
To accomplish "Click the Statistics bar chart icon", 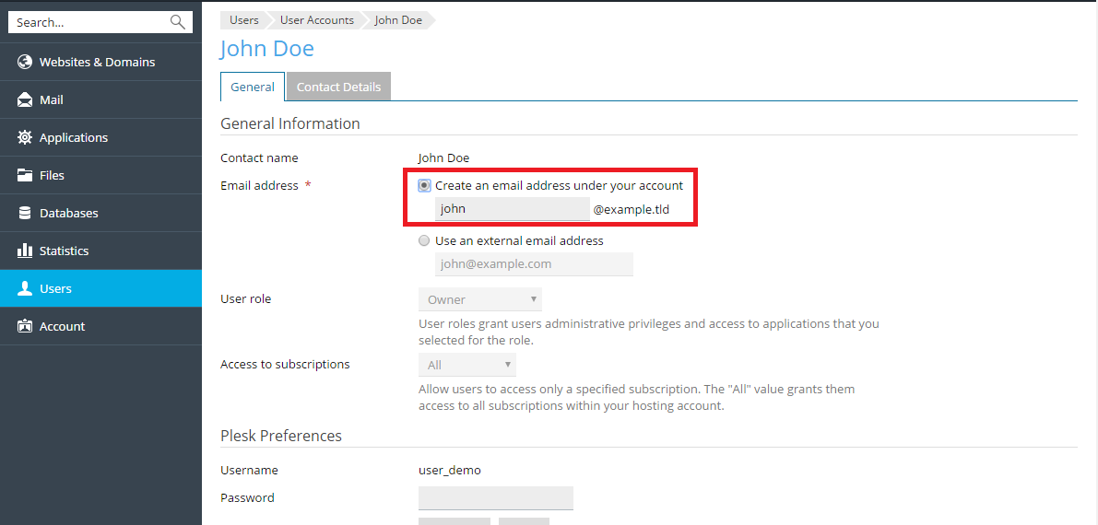I will click(25, 251).
